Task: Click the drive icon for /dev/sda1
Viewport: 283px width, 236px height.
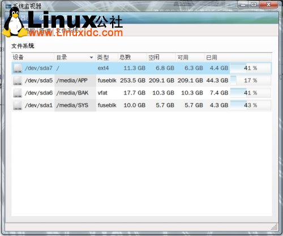Action: (18, 105)
